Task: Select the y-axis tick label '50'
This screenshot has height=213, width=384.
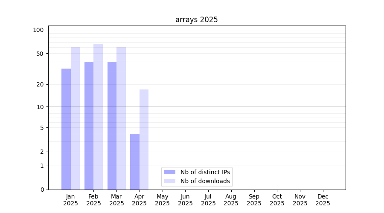Action: pos(40,54)
